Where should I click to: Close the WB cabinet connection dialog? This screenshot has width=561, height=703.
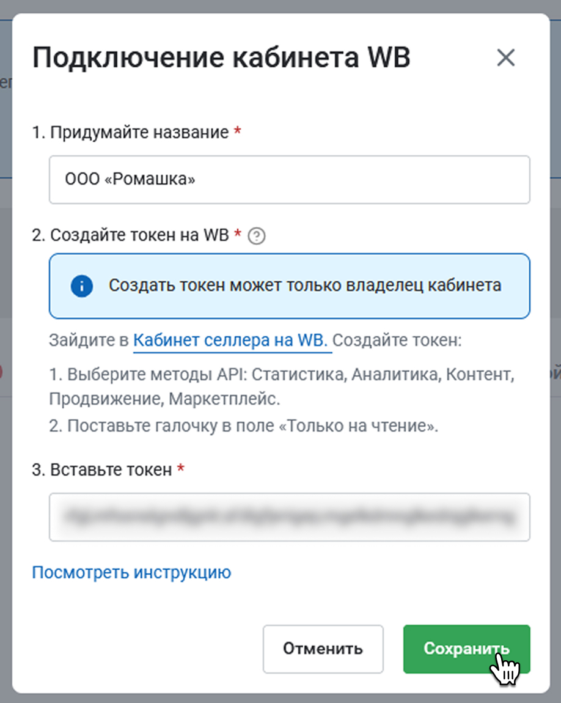[505, 57]
